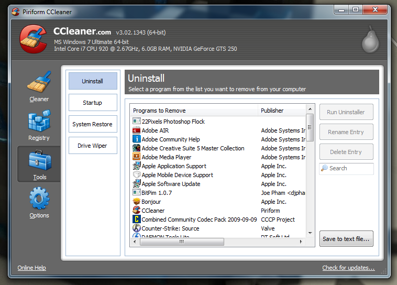Click the Run Uninstaller button
This screenshot has width=397, height=285.
346,112
